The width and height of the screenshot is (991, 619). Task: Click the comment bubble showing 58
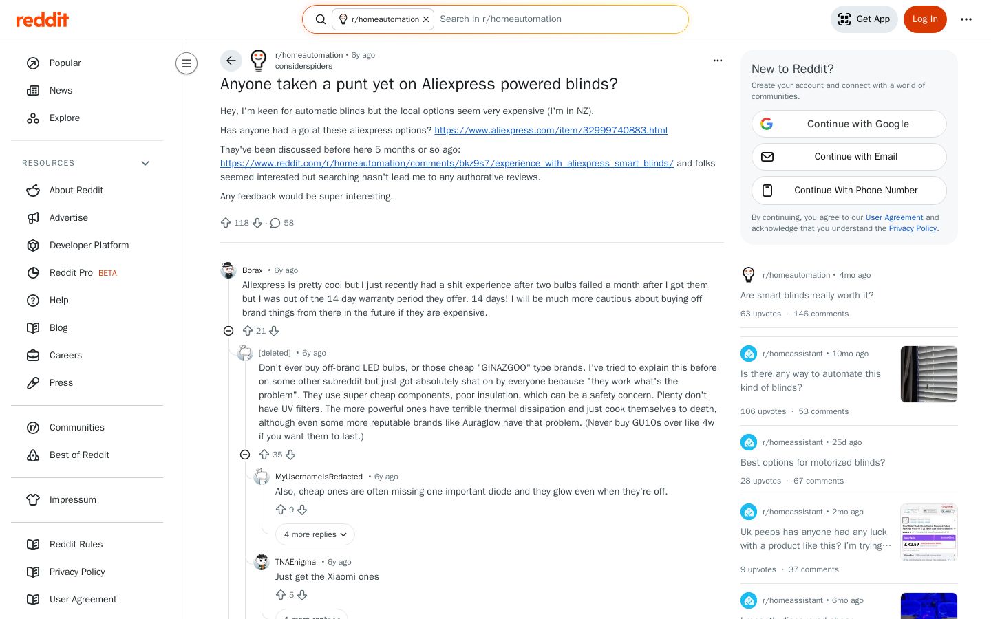click(x=282, y=223)
